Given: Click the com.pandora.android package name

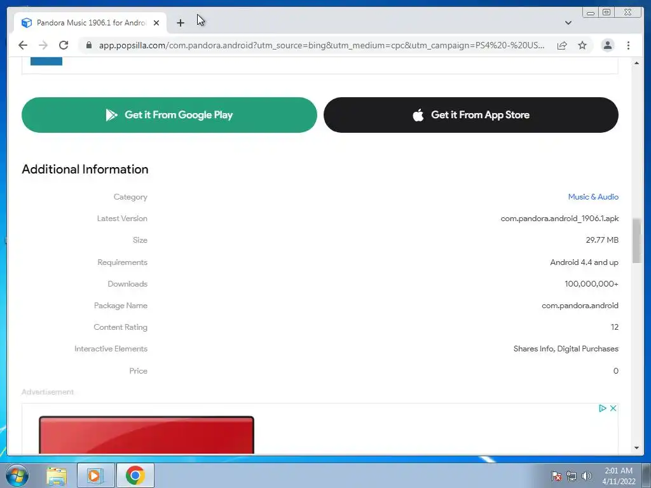Looking at the screenshot, I should point(580,306).
